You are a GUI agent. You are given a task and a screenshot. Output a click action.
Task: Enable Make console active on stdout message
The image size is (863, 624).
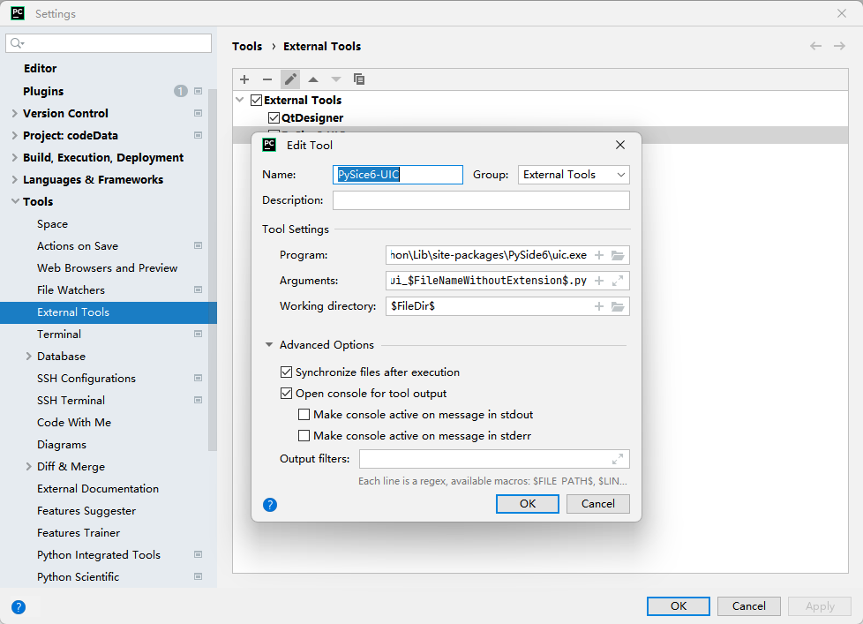(x=304, y=413)
